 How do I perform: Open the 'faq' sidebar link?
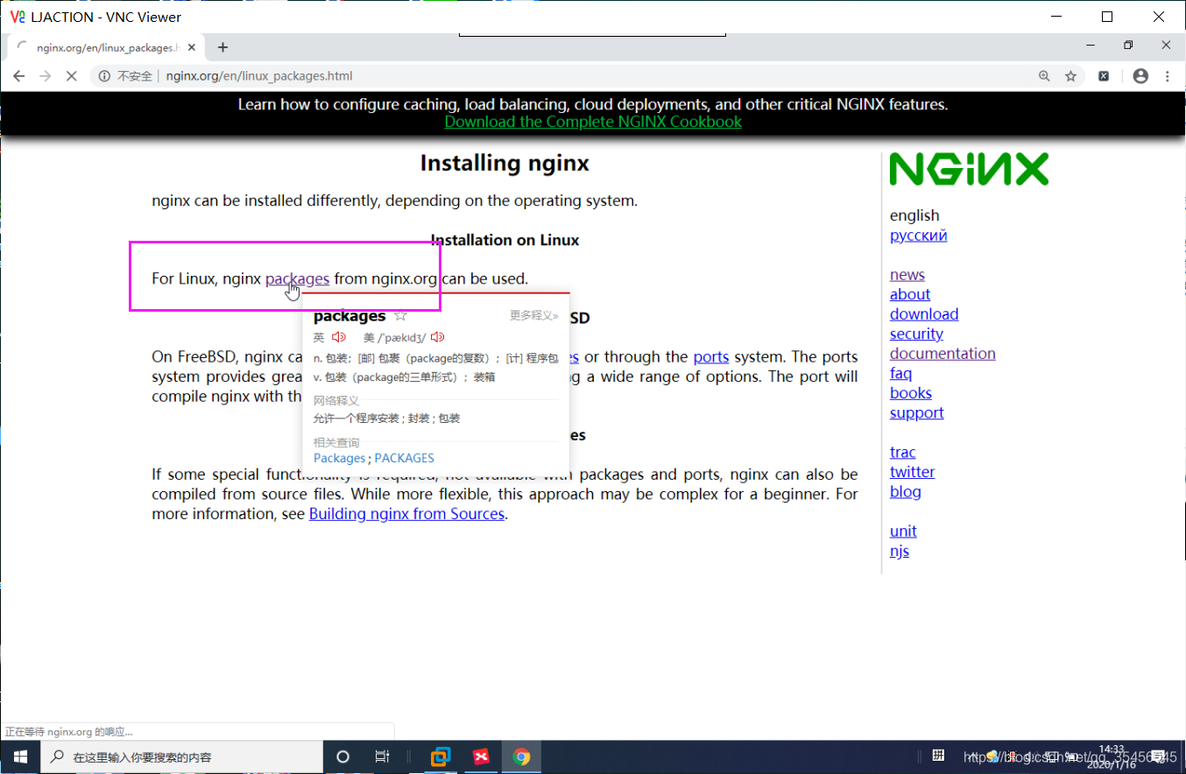[x=900, y=373]
